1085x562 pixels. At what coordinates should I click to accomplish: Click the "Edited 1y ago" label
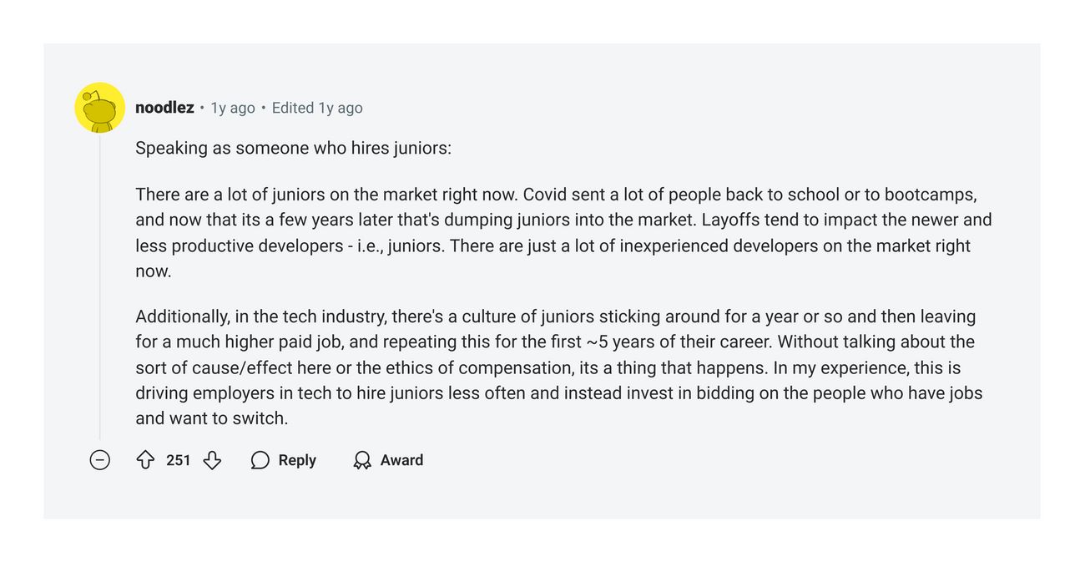pyautogui.click(x=317, y=108)
